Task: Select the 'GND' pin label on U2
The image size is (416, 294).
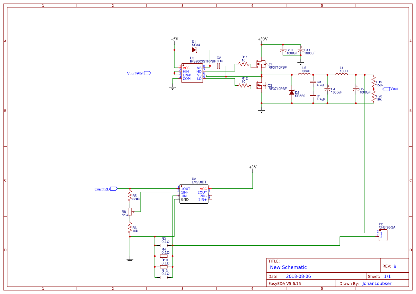Action: pos(185,199)
